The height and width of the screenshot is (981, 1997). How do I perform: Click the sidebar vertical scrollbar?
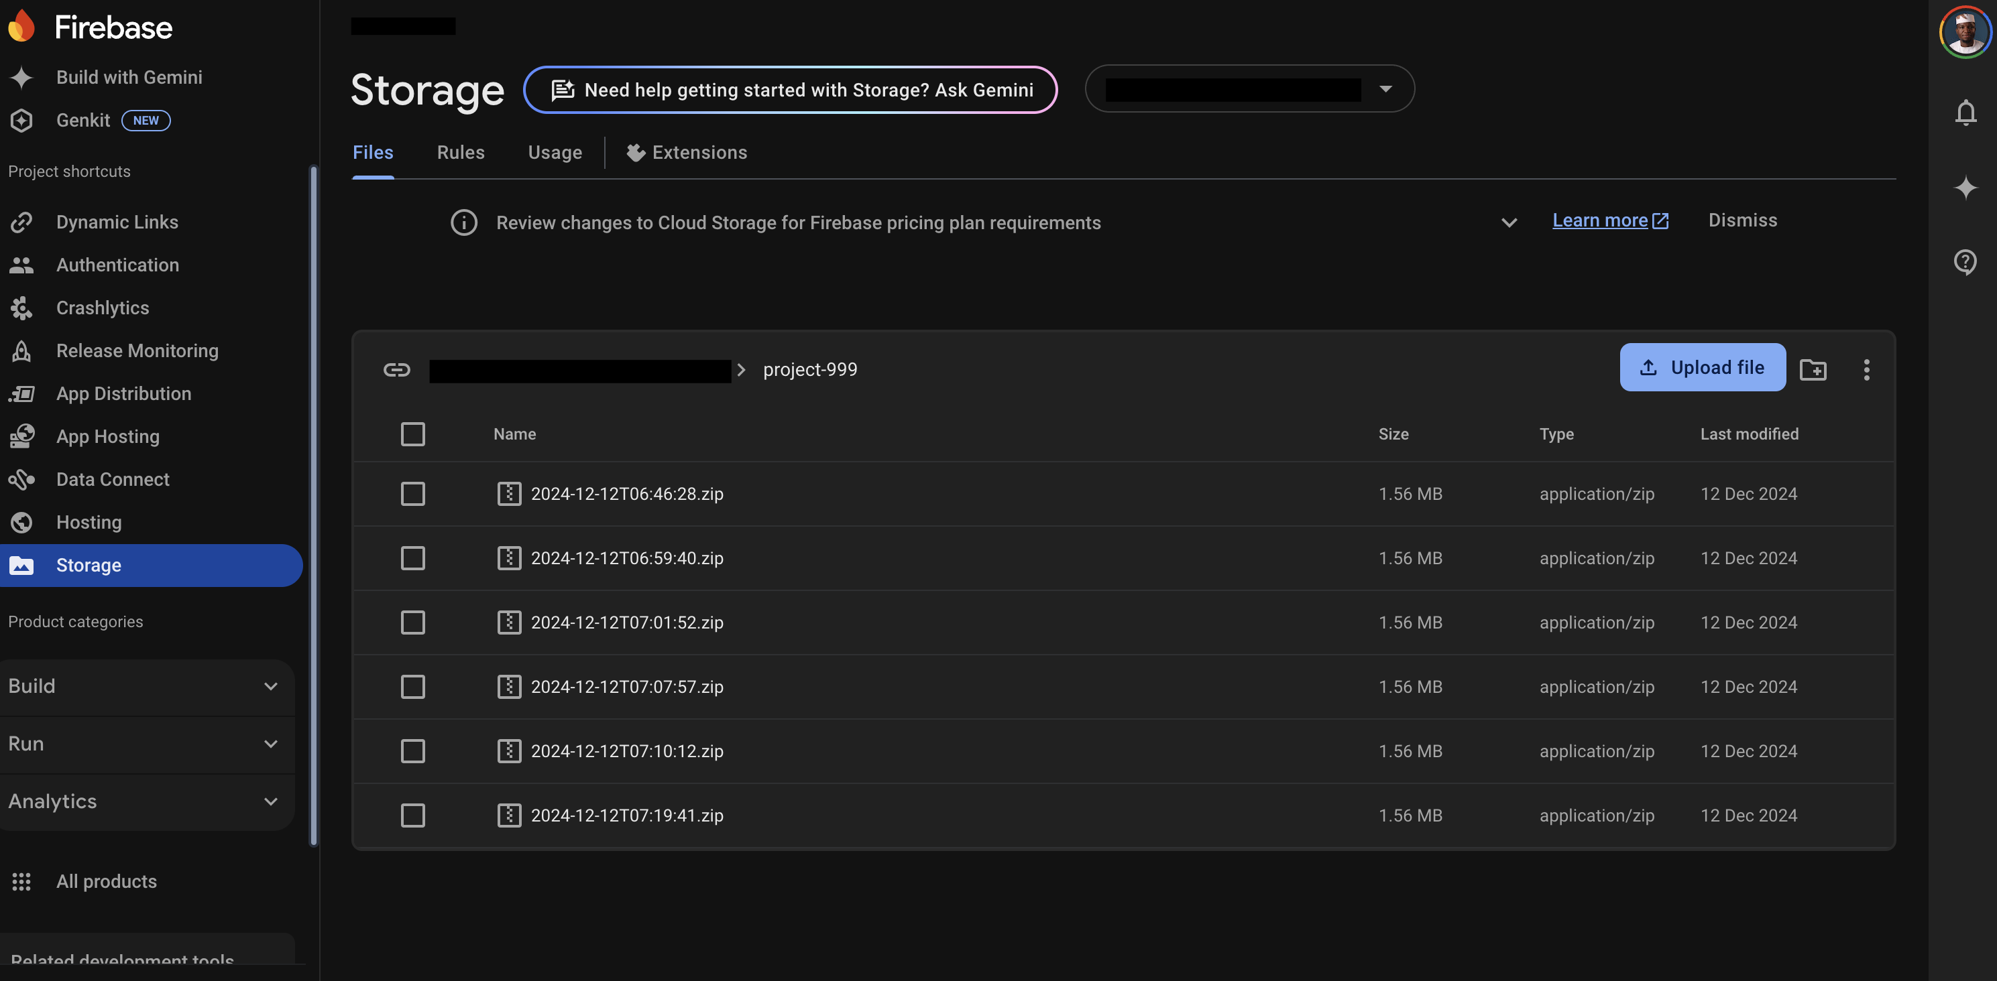pos(314,505)
